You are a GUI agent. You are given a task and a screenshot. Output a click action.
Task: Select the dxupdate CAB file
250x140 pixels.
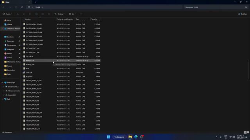point(62,77)
